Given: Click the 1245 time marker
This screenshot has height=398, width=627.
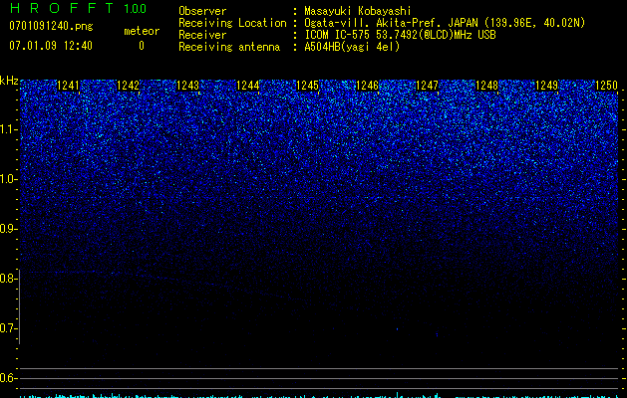Looking at the screenshot, I should 307,86.
